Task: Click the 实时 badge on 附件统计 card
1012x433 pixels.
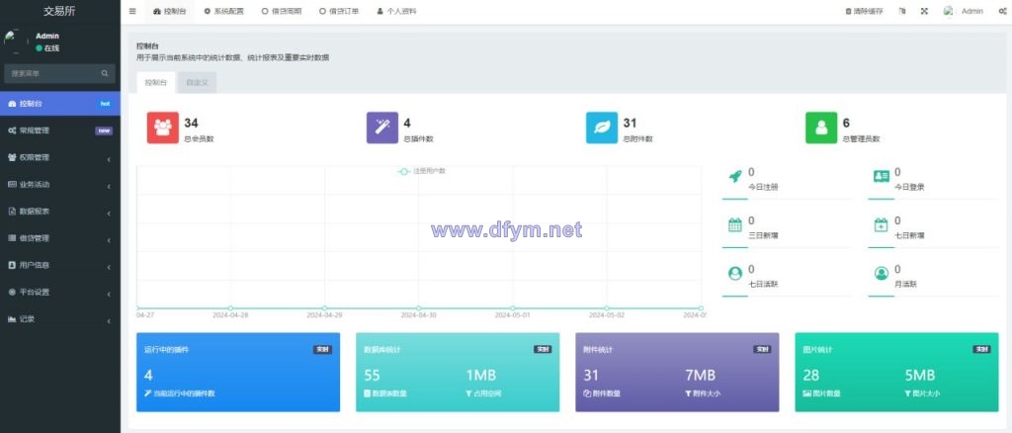Action: click(762, 349)
